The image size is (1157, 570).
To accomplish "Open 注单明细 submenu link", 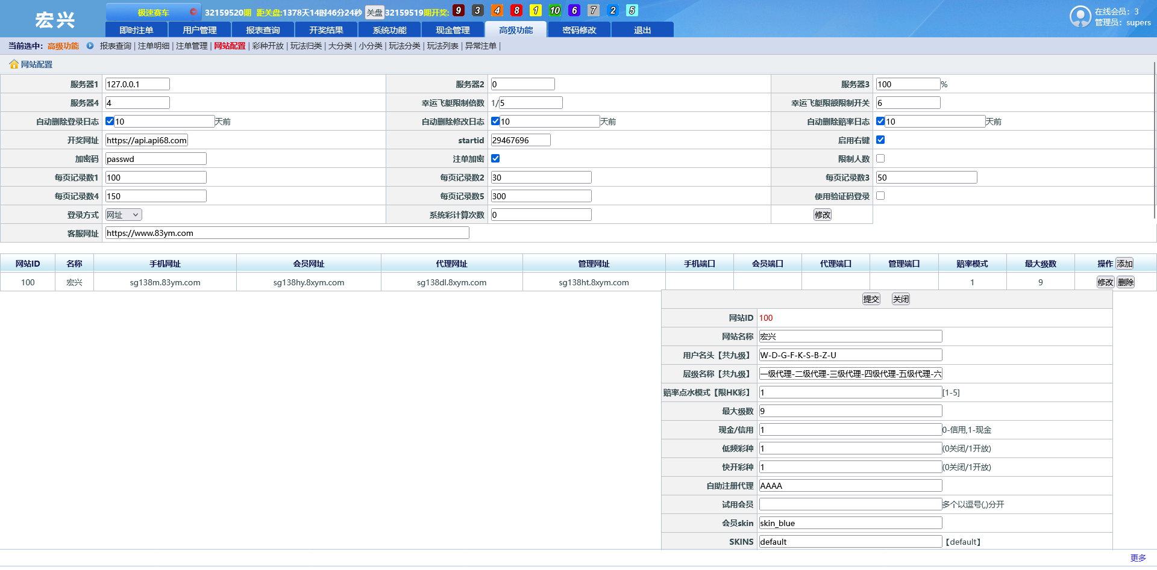I will [x=154, y=46].
